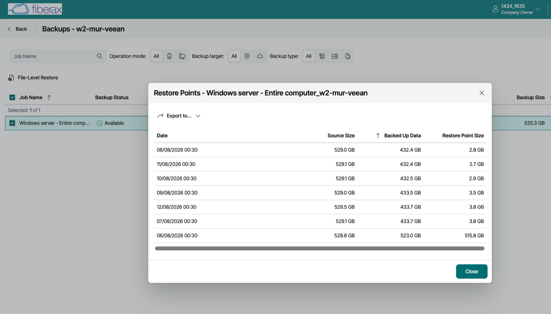The height and width of the screenshot is (314, 551).
Task: Click the 528.8 GB source size value
Action: [x=344, y=236]
